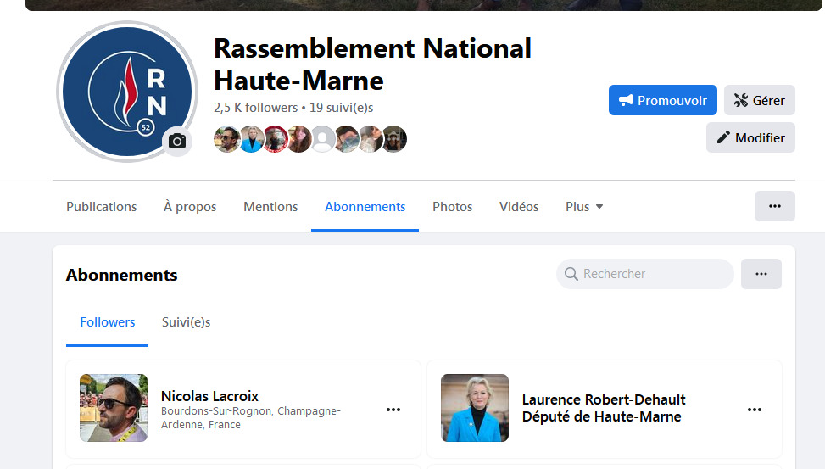Click follower avatar with blue jacket
Screen dimensions: 825x469
(252, 139)
